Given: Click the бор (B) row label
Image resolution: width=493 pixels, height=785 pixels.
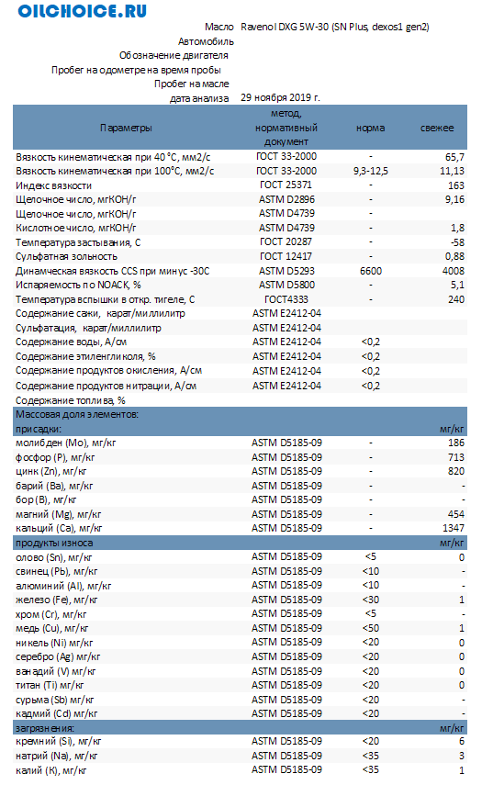Looking at the screenshot, I should click(46, 500).
